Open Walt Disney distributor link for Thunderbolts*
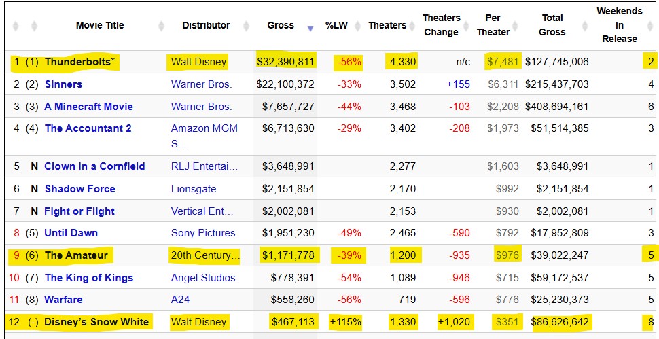This screenshot has width=659, height=339. (x=198, y=63)
